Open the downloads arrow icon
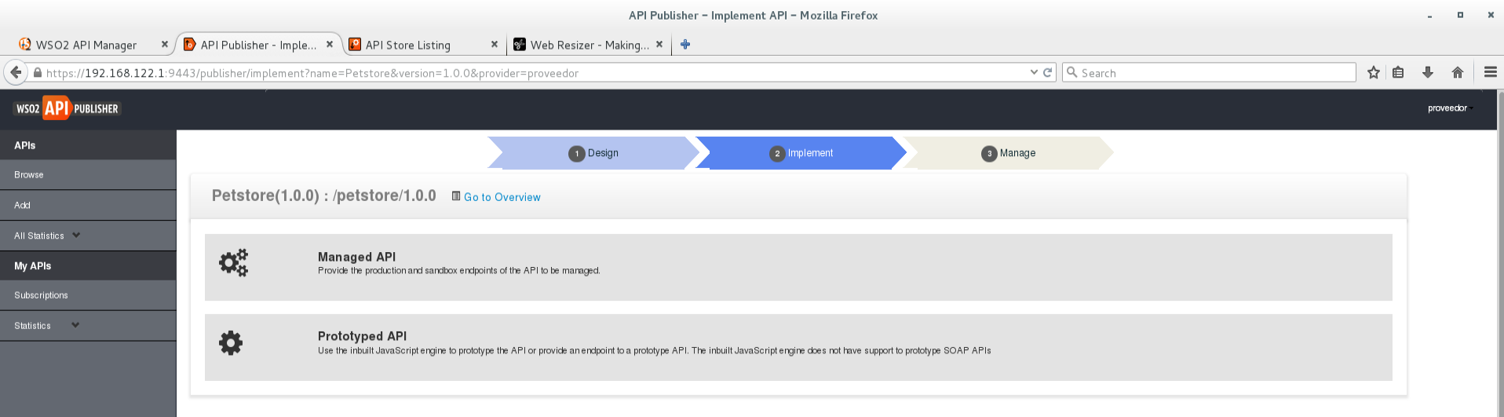The height and width of the screenshot is (417, 1504). [x=1428, y=72]
